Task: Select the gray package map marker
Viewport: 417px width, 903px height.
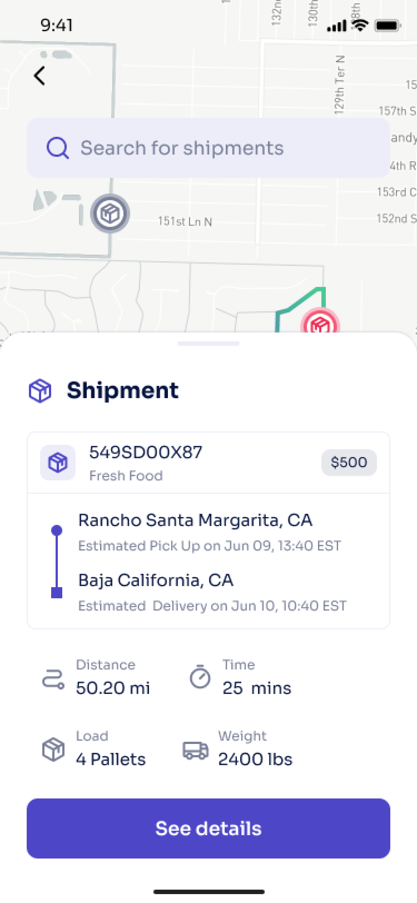Action: (110, 214)
